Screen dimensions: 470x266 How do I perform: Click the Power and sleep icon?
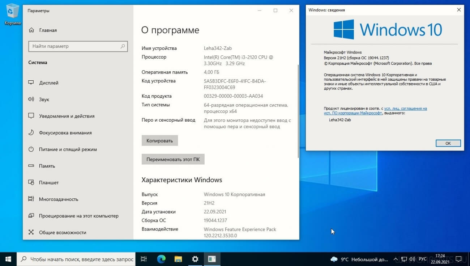[x=31, y=149]
